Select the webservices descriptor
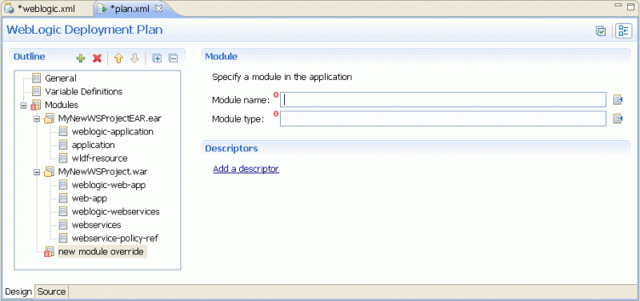This screenshot has width=640, height=301. [x=96, y=225]
